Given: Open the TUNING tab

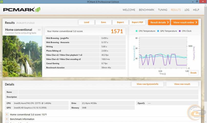Looking at the screenshot, I should tap(162, 10).
